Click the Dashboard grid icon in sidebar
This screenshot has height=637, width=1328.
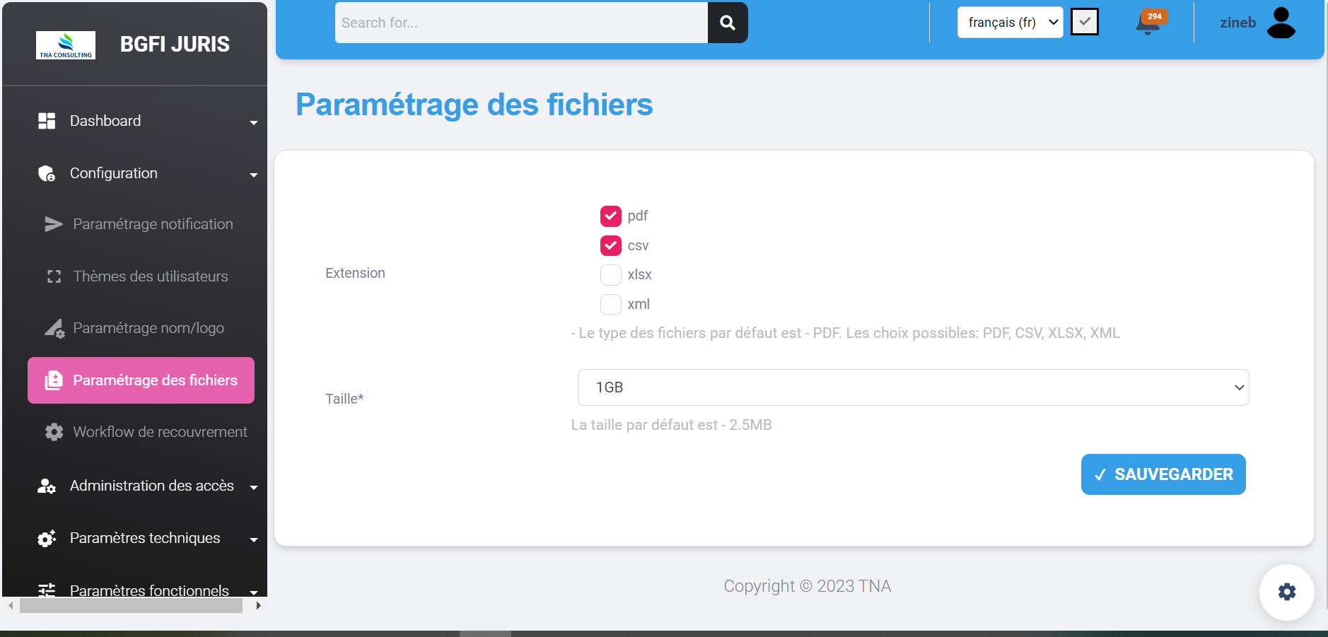coord(47,121)
